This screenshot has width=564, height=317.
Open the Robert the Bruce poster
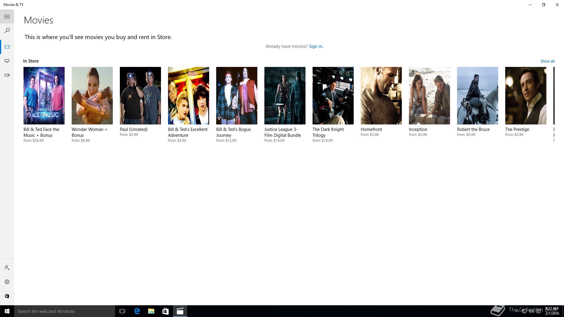(x=478, y=96)
